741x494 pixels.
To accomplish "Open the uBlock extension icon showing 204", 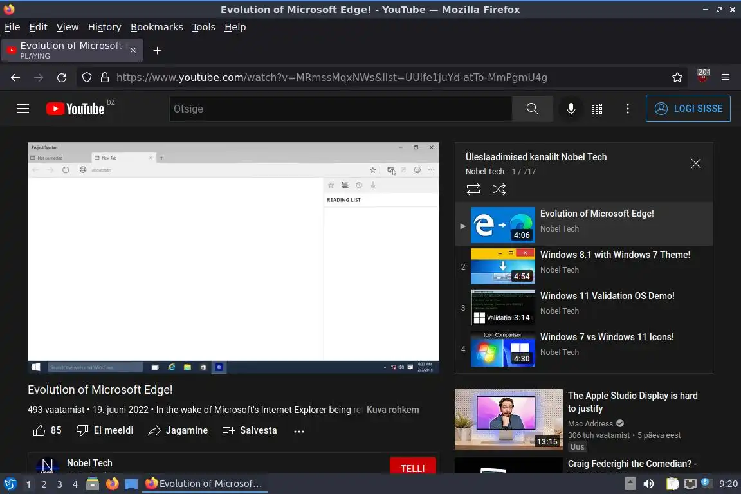I will click(x=702, y=76).
